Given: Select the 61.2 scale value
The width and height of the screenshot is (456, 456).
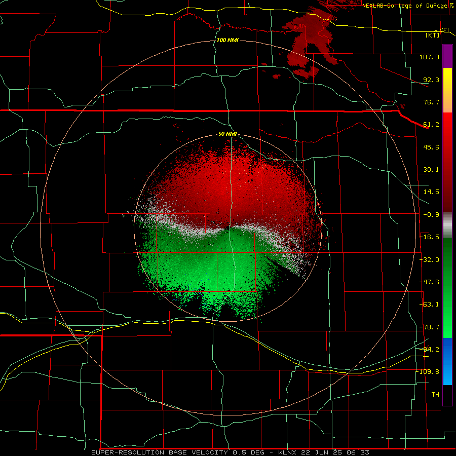Looking at the screenshot, I should 431,125.
